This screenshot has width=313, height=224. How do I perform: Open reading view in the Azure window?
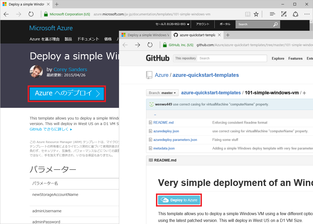(248, 14)
